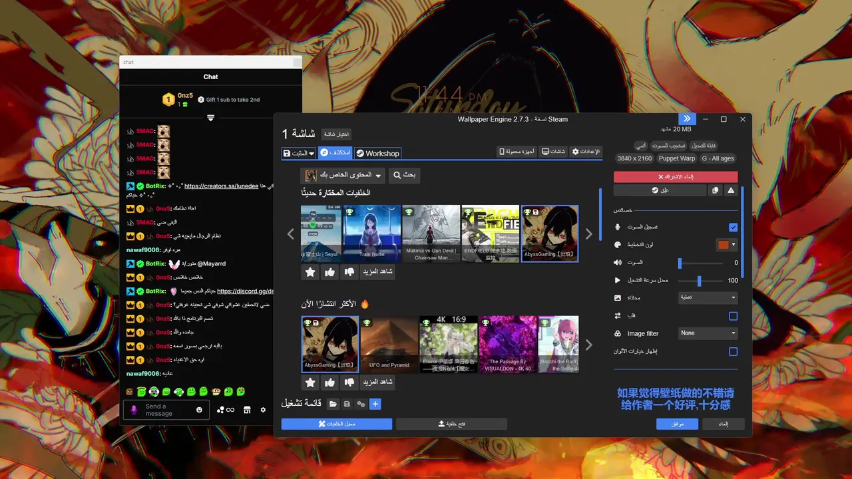Select the Bocchi the Rock wallpaper thumbnail

click(558, 345)
